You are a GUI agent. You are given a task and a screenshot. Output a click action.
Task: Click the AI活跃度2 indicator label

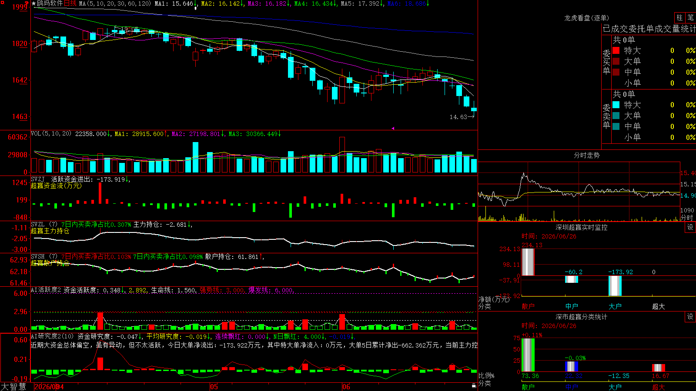(46, 290)
